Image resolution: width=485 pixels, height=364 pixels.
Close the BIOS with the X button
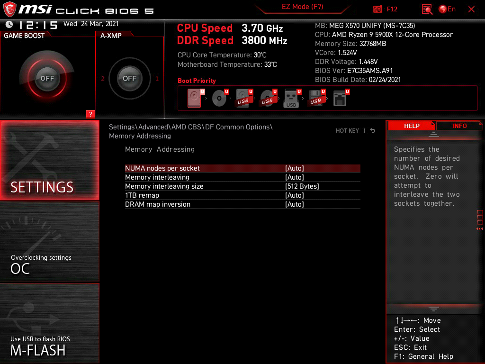click(x=471, y=9)
